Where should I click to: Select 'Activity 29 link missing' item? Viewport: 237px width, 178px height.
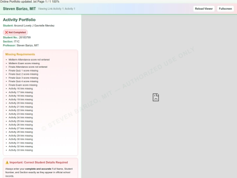pos(21,136)
